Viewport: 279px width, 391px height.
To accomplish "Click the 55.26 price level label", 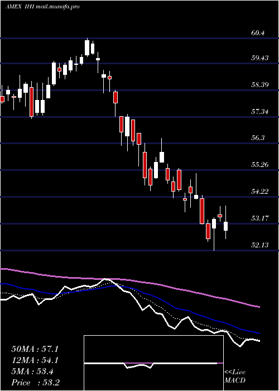I will tap(260, 165).
